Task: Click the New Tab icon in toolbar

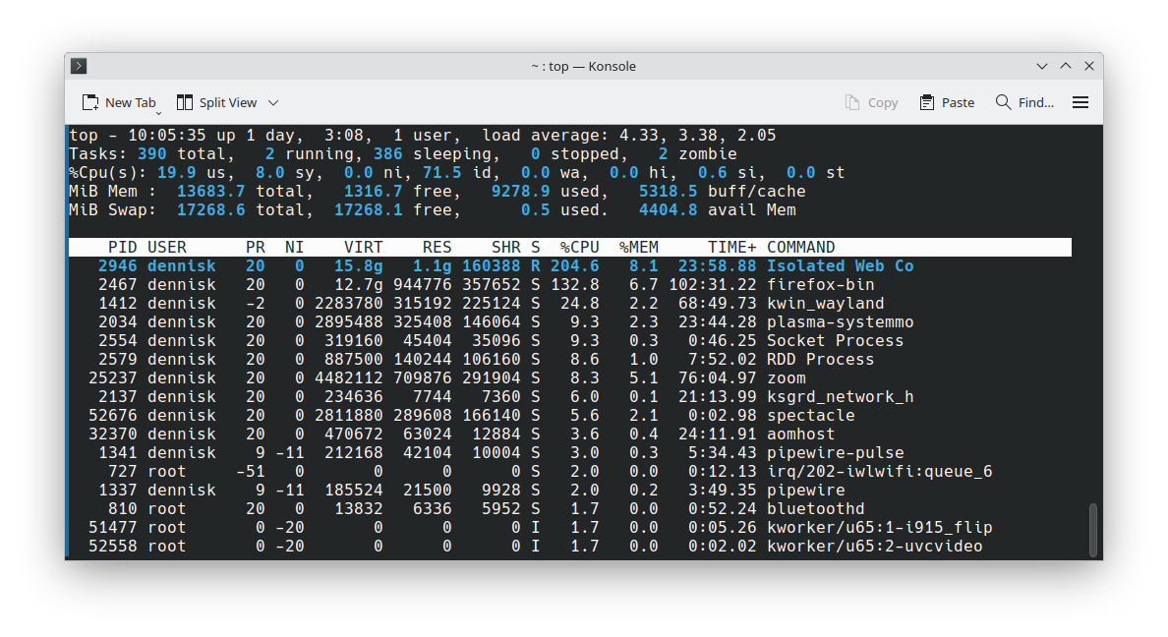Action: [x=90, y=102]
